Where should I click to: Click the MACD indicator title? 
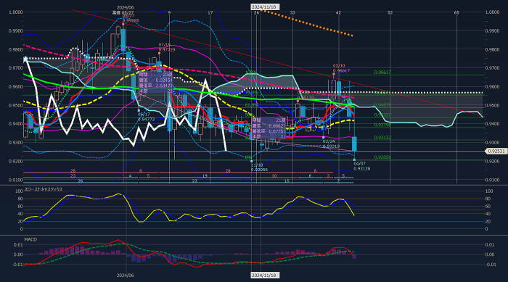30,239
